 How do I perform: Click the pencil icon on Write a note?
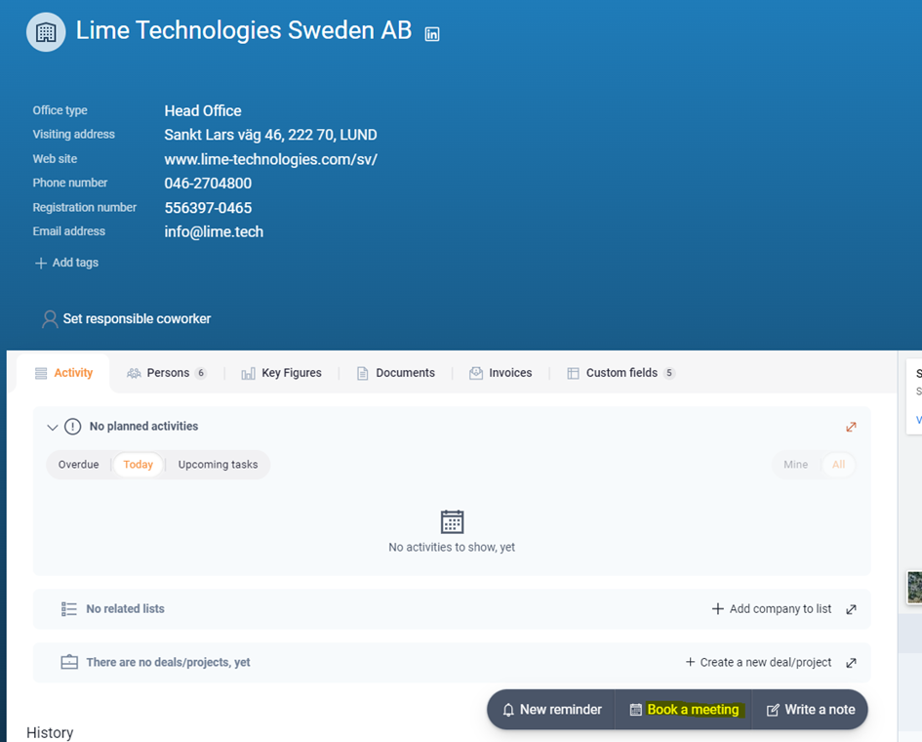773,710
